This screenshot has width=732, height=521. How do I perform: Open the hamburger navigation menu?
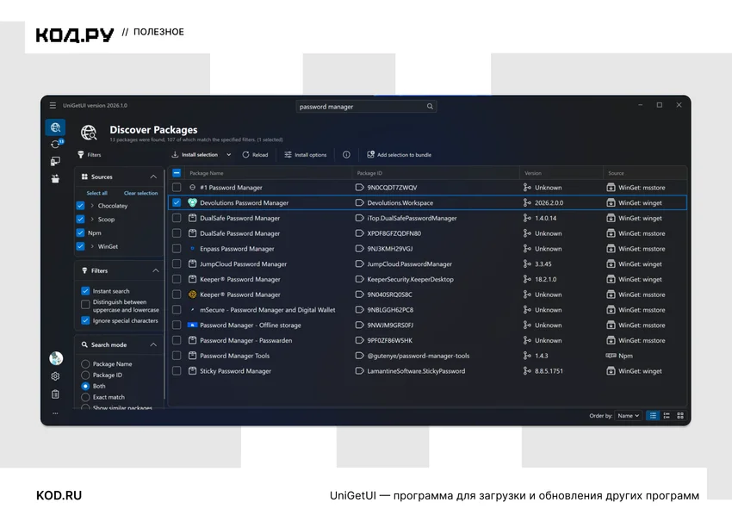click(x=53, y=106)
